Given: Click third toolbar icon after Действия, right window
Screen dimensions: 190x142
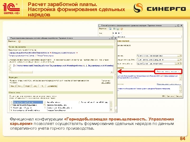Looking at the screenshot, I should tap(118, 29).
